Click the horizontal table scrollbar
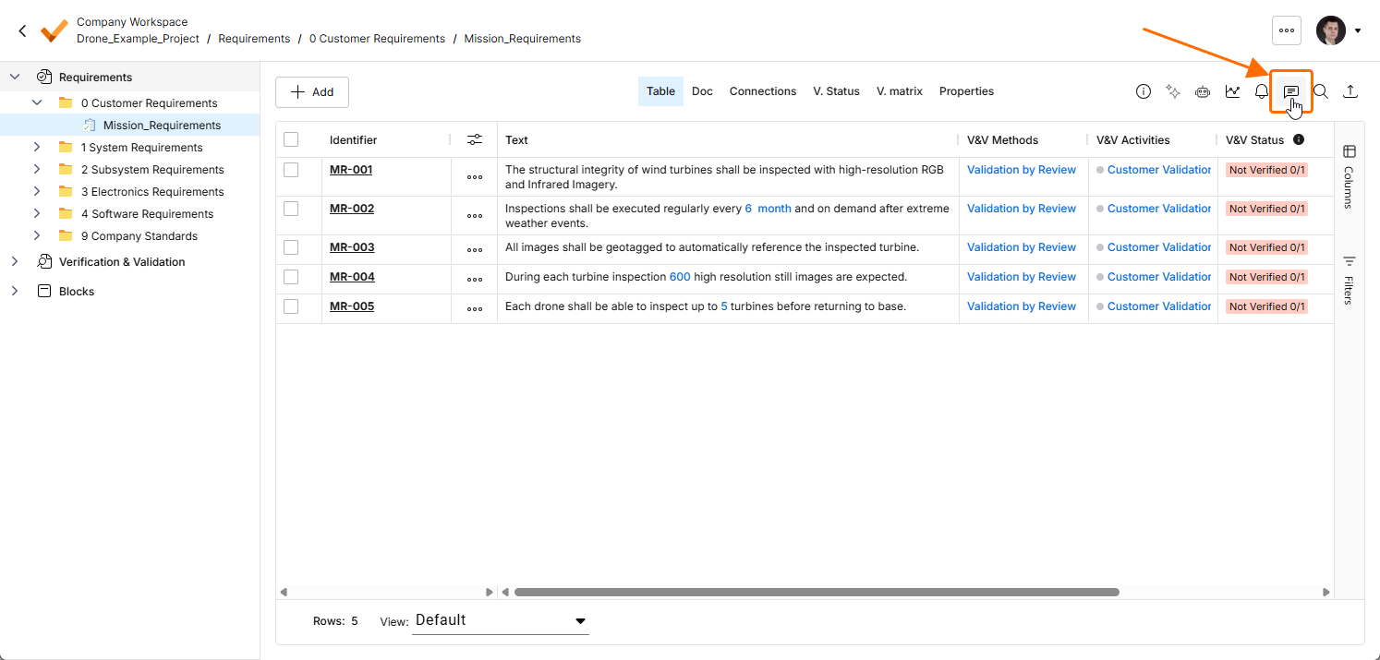The image size is (1380, 660). point(817,592)
